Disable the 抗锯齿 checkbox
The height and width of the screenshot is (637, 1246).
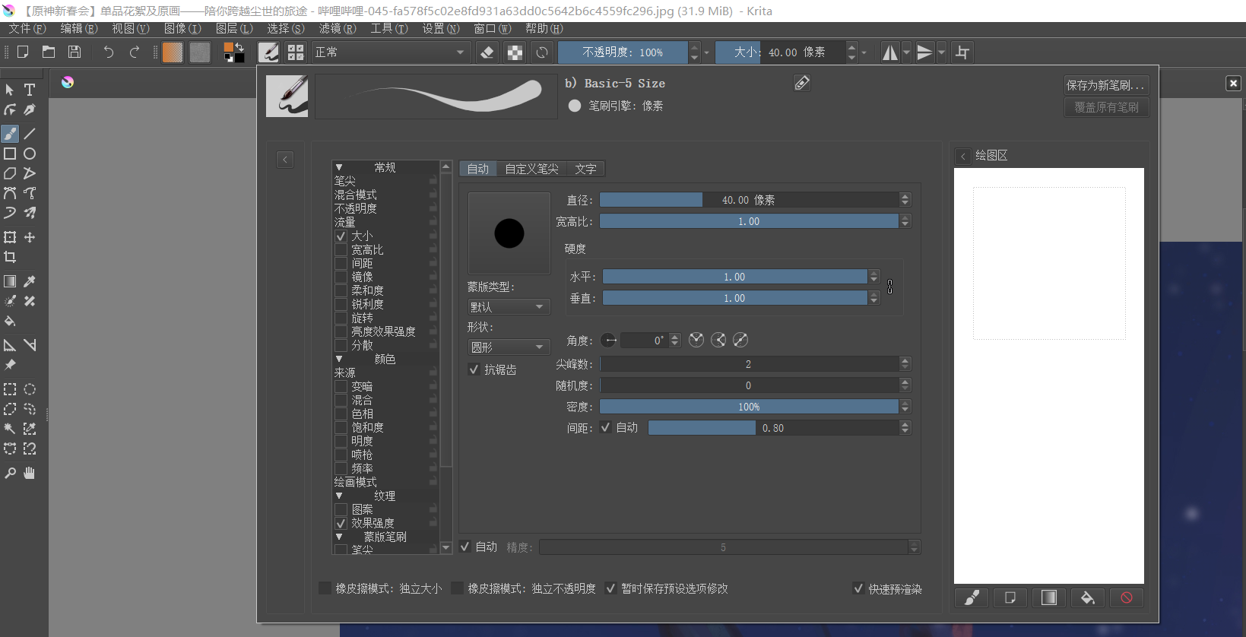coord(474,369)
